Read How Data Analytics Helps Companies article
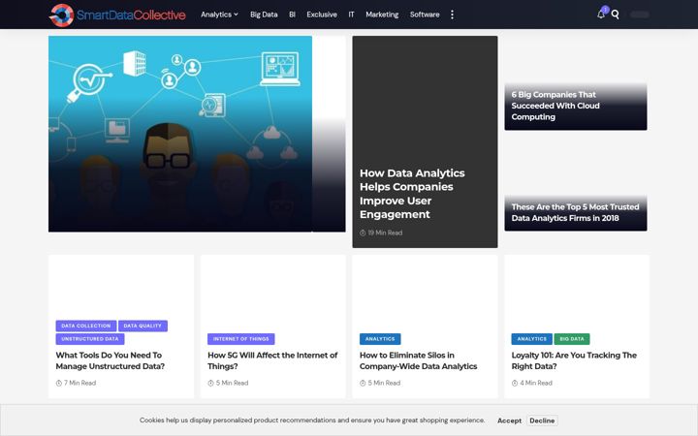The image size is (698, 436). (412, 194)
